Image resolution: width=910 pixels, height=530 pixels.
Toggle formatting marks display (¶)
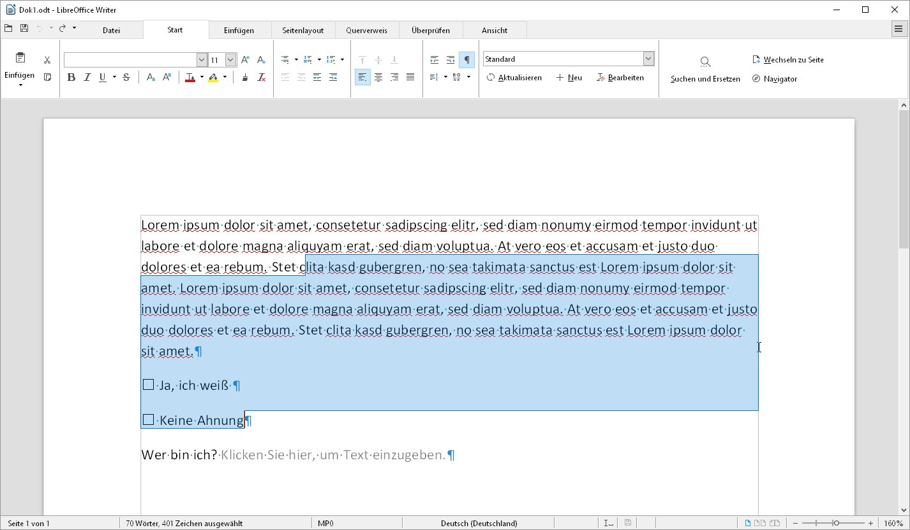[466, 60]
